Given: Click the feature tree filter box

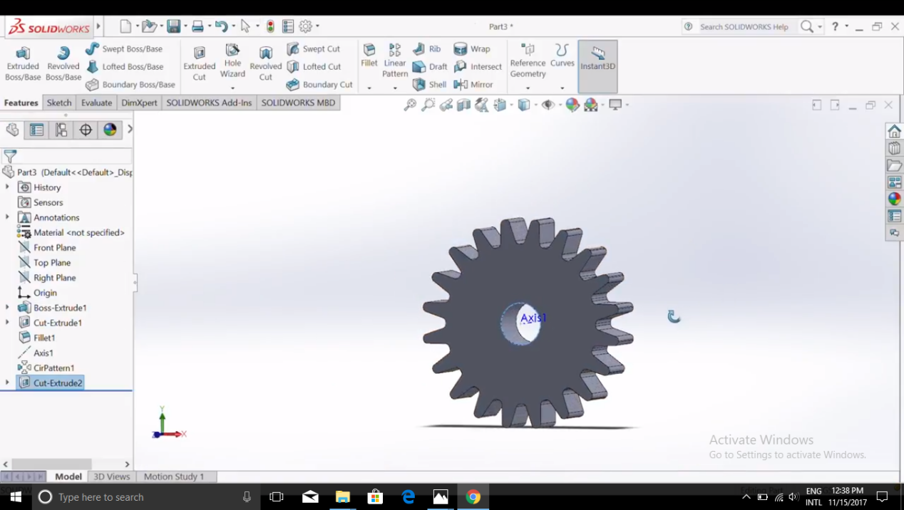Looking at the screenshot, I should pos(68,156).
